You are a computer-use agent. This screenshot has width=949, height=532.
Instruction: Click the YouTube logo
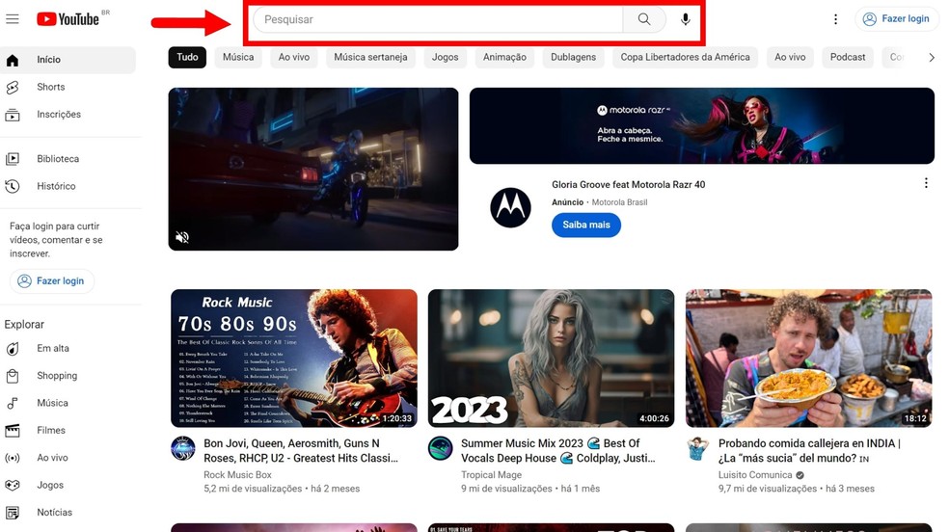(68, 19)
